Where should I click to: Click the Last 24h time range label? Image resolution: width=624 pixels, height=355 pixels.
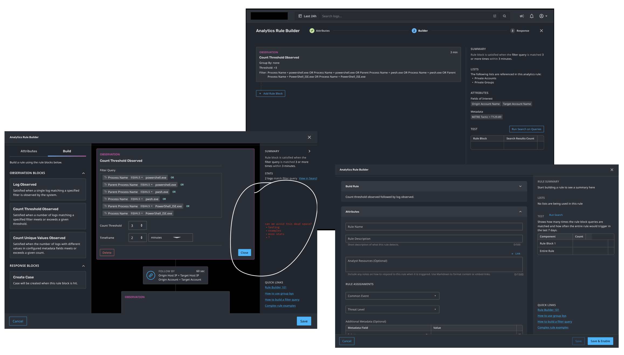(x=310, y=16)
